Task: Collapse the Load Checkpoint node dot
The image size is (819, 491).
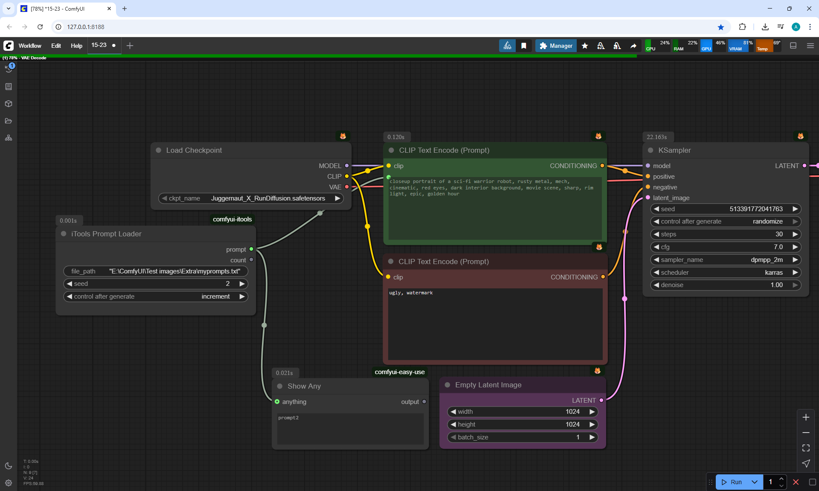Action: tap(159, 150)
